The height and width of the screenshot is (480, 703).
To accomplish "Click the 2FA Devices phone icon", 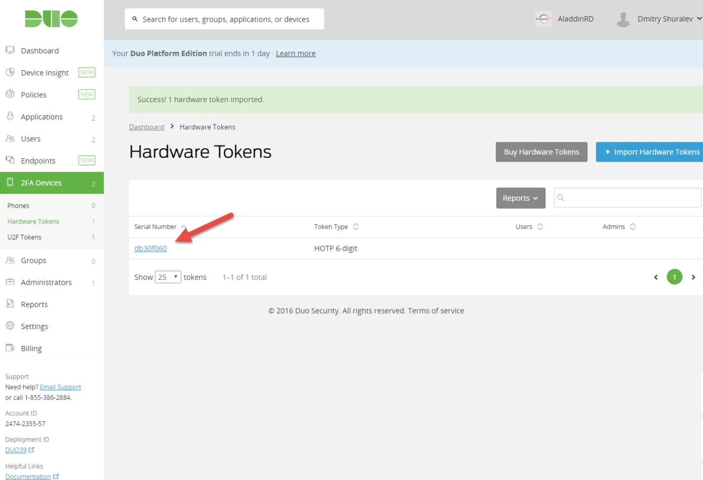I will tap(10, 182).
